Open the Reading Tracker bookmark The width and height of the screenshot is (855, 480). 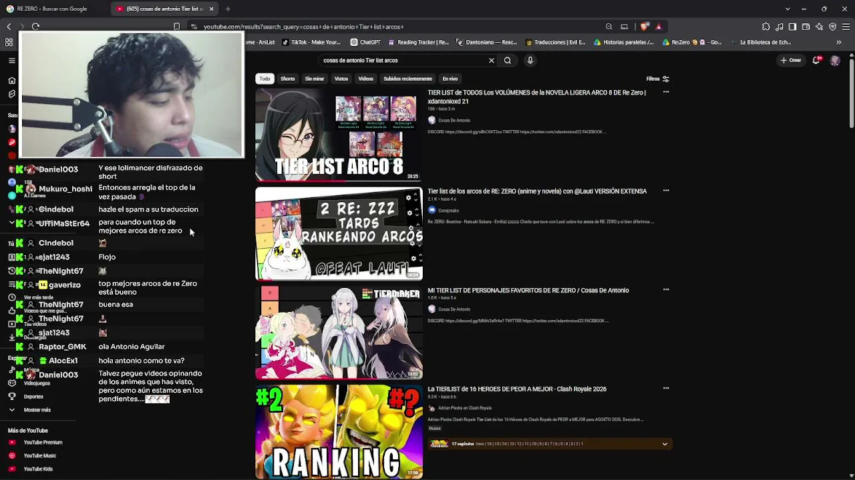point(419,42)
